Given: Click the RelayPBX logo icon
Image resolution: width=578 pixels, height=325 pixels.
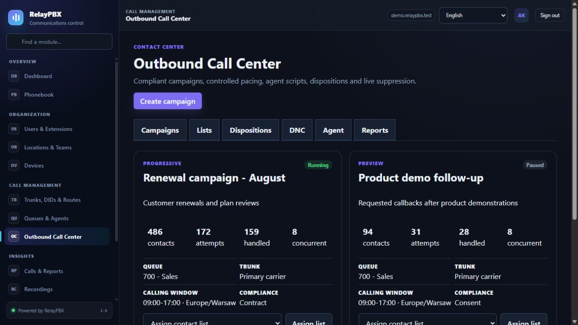Looking at the screenshot, I should (16, 18).
